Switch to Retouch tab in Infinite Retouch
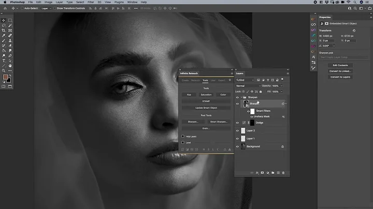 point(195,80)
